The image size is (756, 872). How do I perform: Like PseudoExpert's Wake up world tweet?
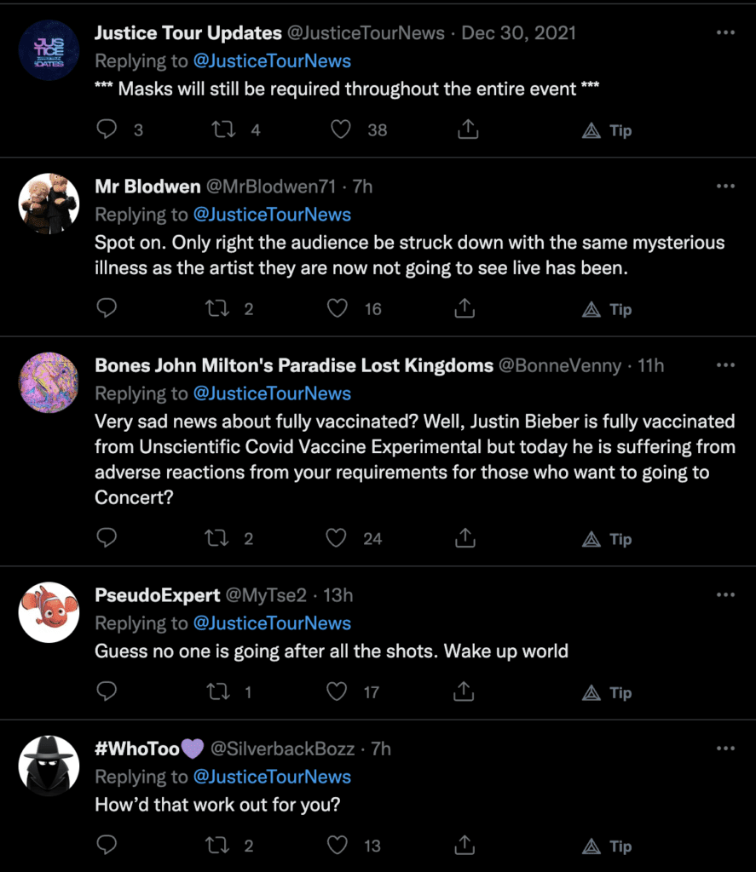pos(338,692)
